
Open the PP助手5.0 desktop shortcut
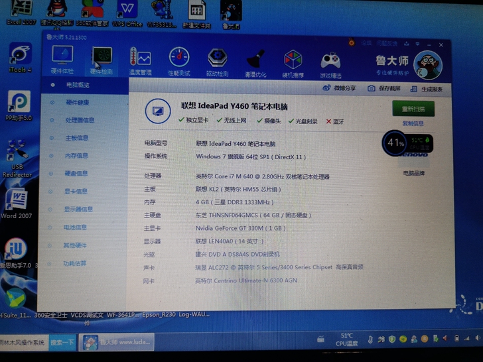pos(19,105)
